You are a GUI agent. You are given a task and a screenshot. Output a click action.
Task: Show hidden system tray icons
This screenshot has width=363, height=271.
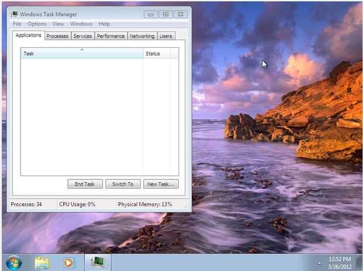pos(320,263)
